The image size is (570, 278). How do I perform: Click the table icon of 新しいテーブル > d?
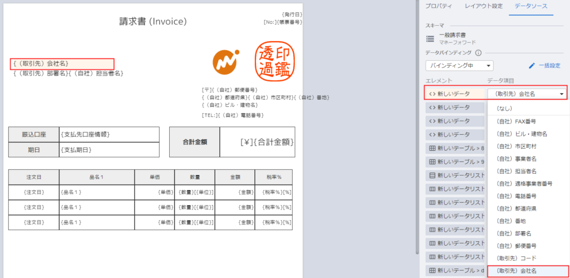coord(432,271)
